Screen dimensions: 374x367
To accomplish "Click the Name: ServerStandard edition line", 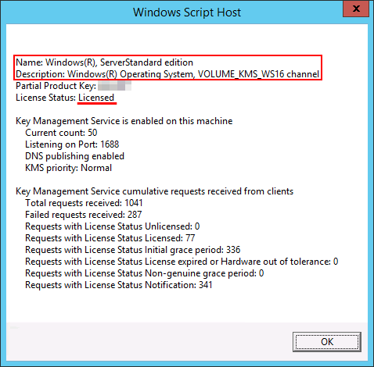I will pos(104,62).
